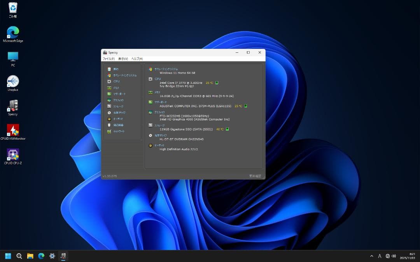Open the オーディオ (Audio) sidebar section
The width and height of the screenshot is (420, 262).
click(x=118, y=119)
